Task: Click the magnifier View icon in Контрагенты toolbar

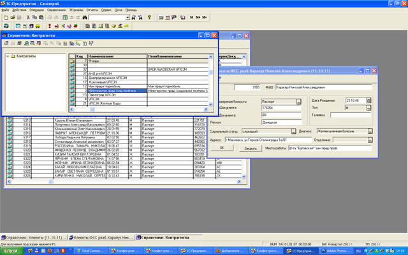Action: click(26, 43)
